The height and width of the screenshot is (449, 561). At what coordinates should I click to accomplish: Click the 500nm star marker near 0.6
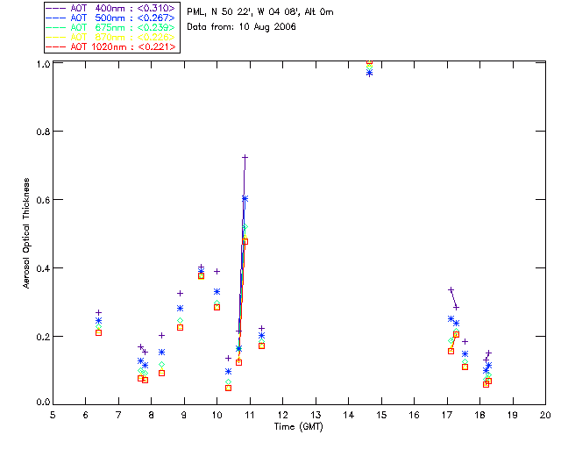tap(245, 198)
